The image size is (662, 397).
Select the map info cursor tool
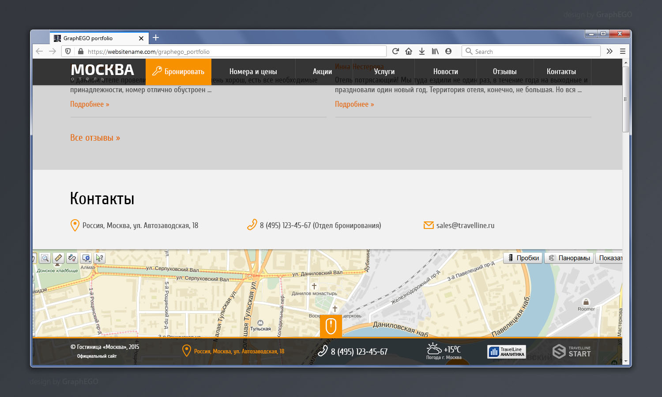[100, 258]
